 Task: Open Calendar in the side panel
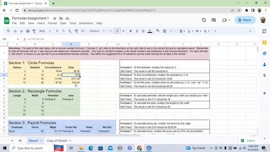pos(265,31)
